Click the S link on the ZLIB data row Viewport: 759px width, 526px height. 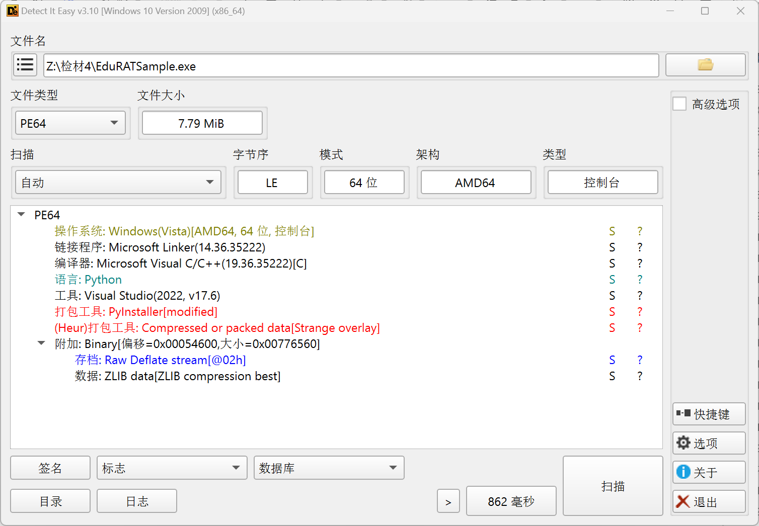[612, 376]
